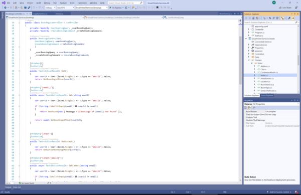Screen dimensions: 301x195
Task: Open the Test menu
Action: pyautogui.click(x=55, y=3)
